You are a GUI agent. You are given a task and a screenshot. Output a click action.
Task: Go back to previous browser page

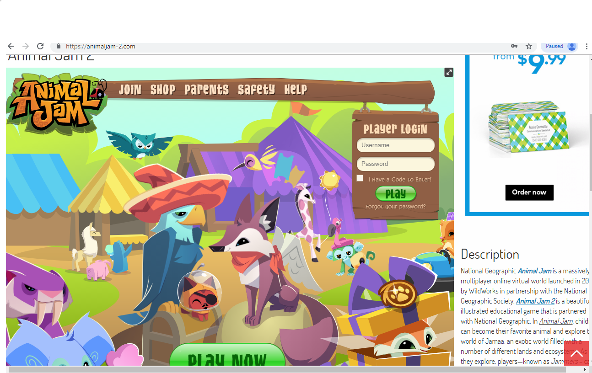coord(11,46)
